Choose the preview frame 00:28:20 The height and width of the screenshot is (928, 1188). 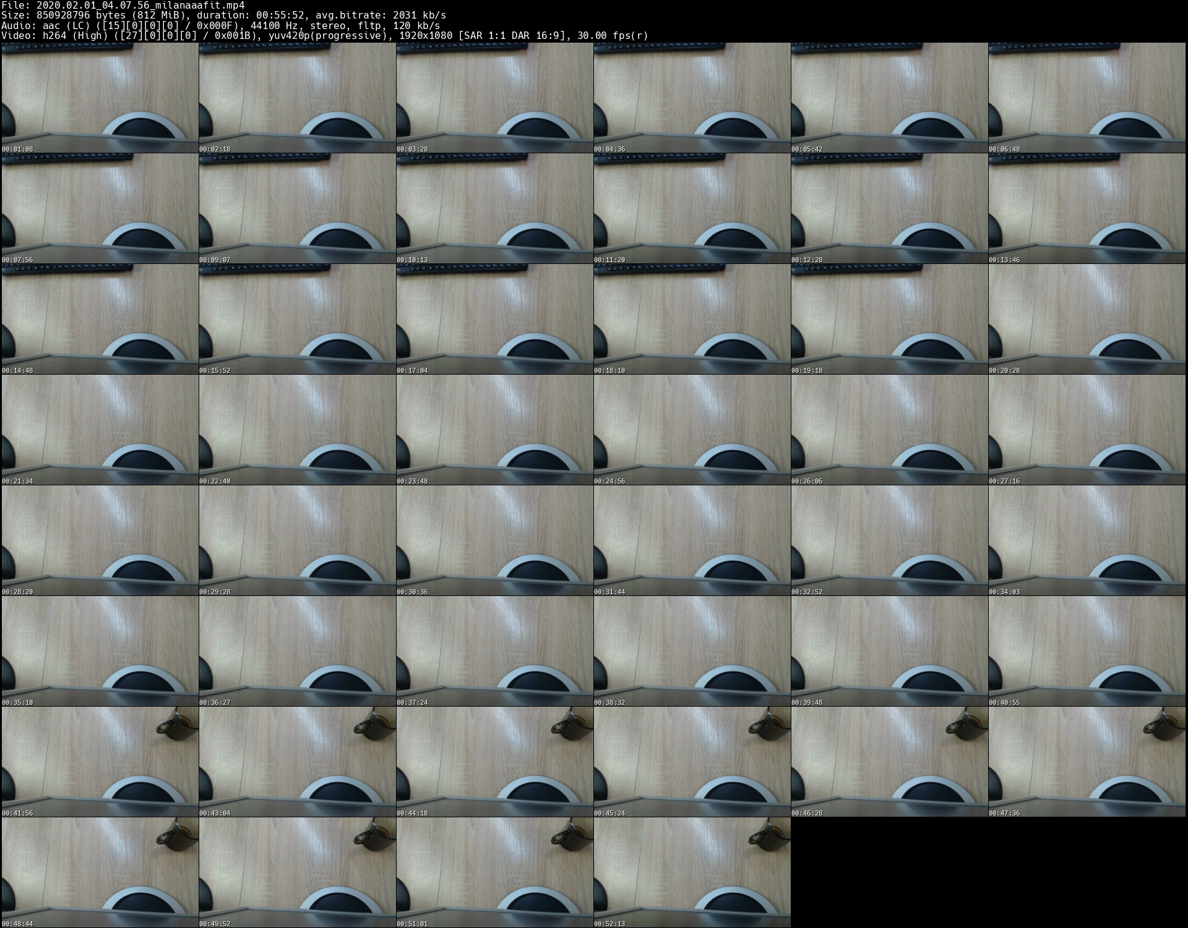[x=100, y=540]
